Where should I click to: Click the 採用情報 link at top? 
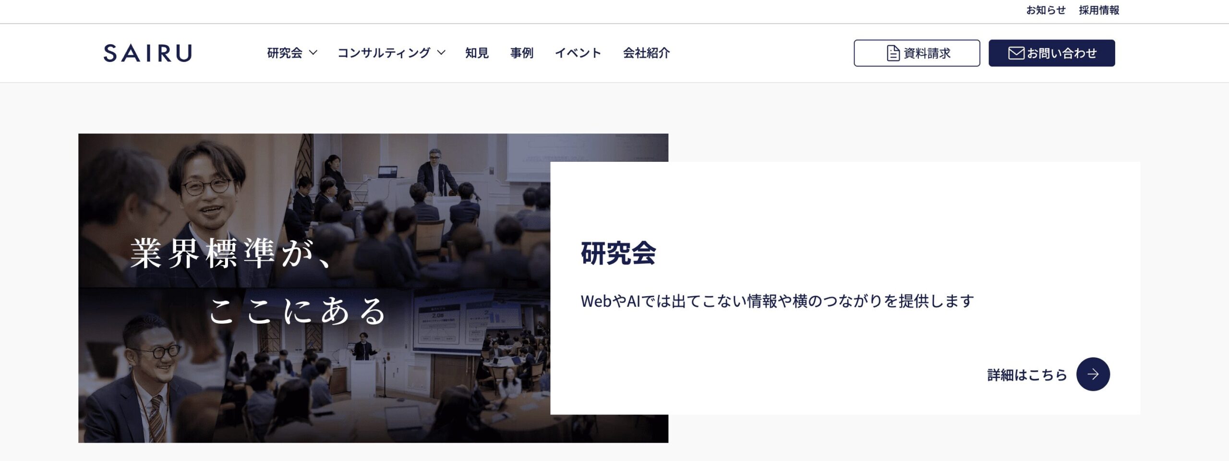click(1099, 10)
